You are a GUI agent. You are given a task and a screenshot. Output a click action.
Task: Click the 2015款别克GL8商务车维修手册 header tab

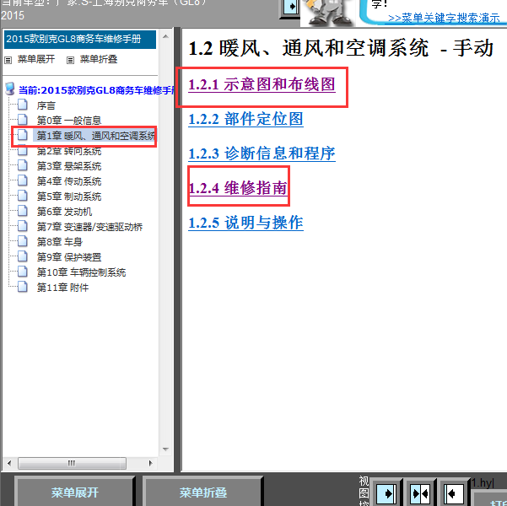click(80, 40)
